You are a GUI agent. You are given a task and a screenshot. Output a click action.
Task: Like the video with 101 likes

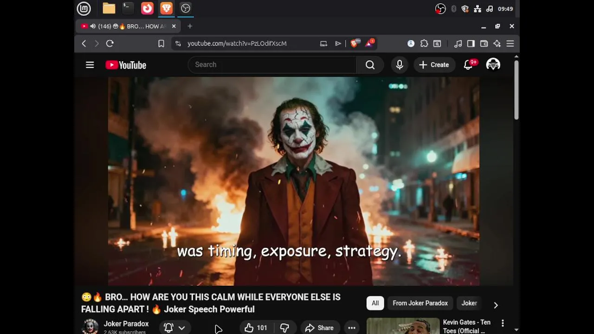(x=256, y=328)
